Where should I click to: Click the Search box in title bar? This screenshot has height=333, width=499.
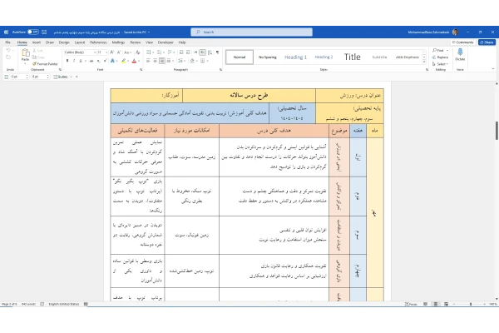pyautogui.click(x=249, y=32)
